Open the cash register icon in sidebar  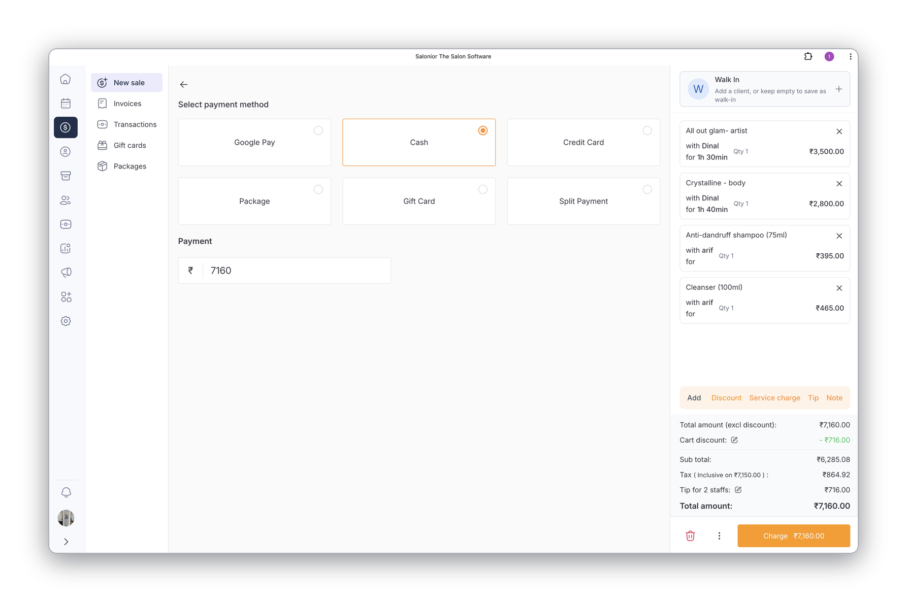coord(66,224)
